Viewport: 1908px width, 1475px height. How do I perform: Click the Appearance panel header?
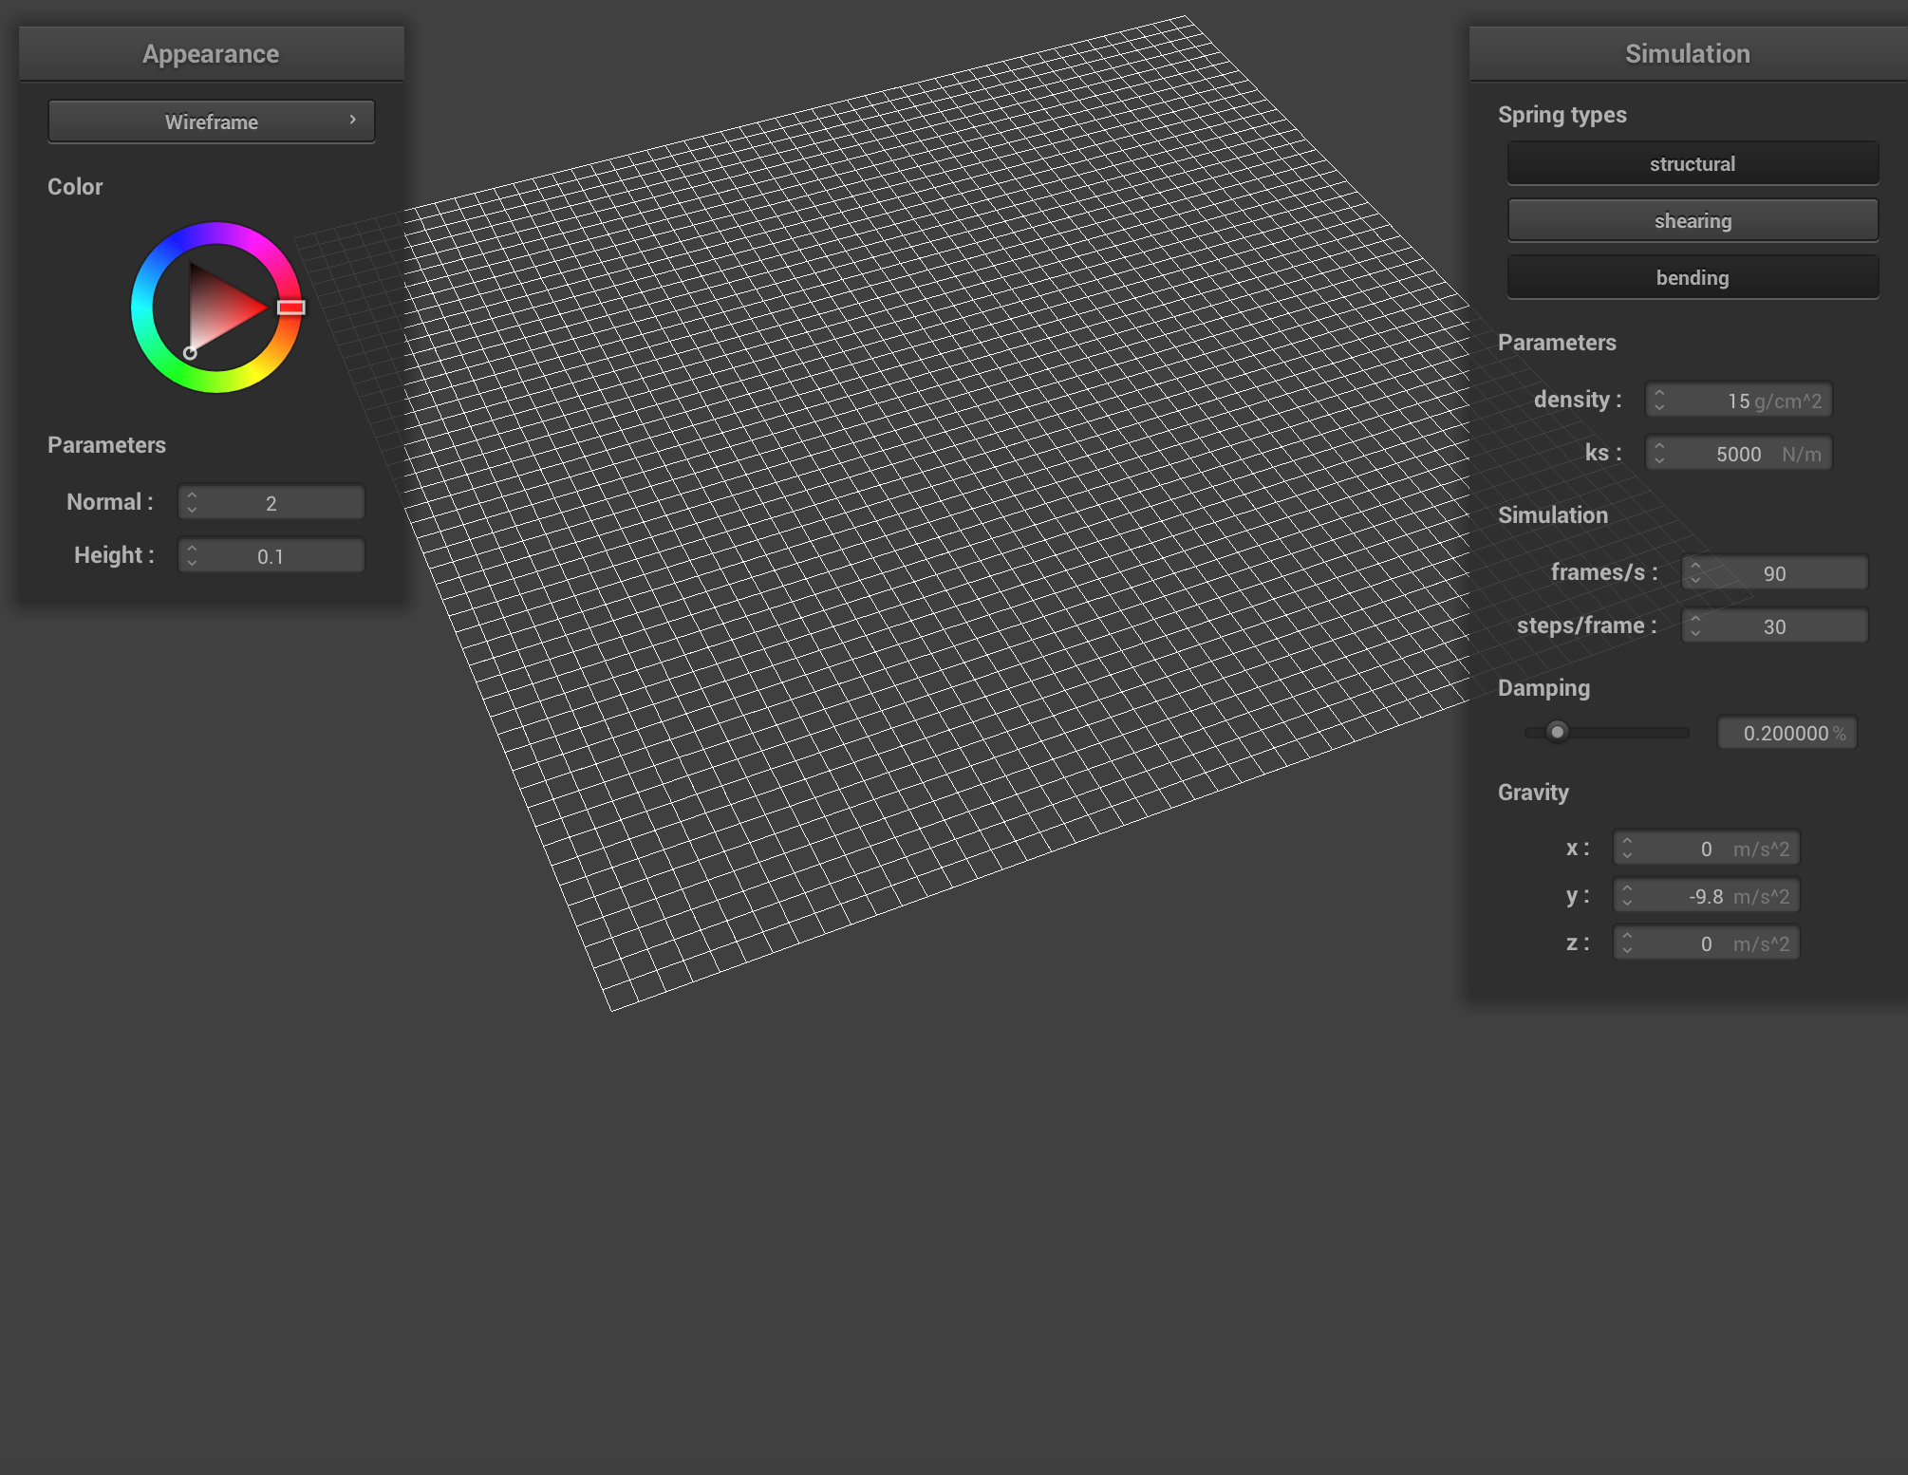211,54
